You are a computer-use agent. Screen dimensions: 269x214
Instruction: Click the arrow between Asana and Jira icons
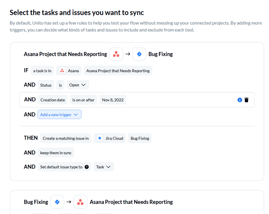(127, 54)
